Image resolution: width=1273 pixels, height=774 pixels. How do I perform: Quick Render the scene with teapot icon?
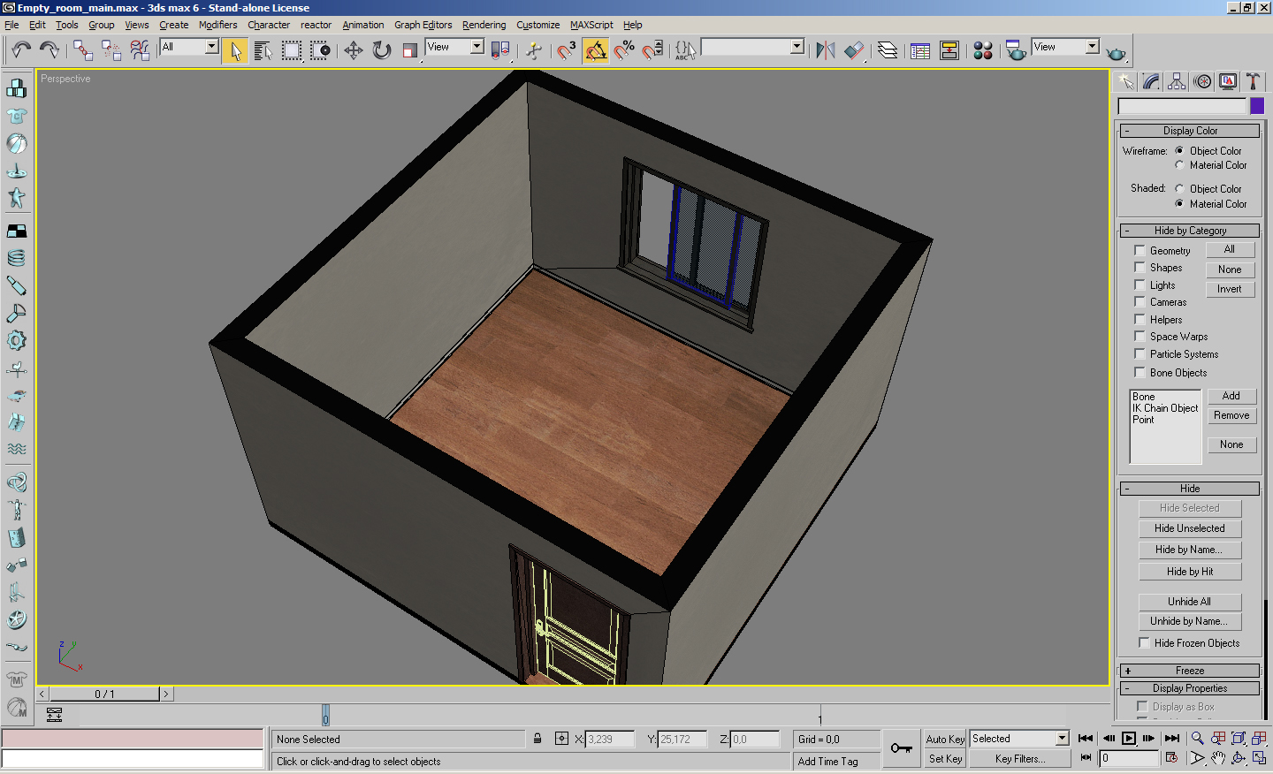1117,51
